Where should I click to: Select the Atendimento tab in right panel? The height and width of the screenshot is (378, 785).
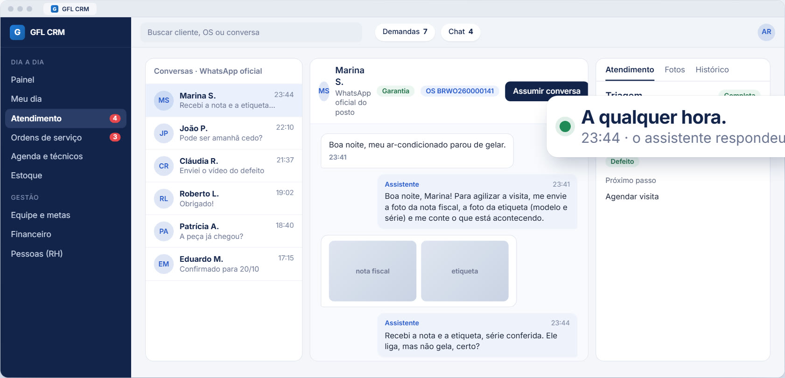[630, 70]
